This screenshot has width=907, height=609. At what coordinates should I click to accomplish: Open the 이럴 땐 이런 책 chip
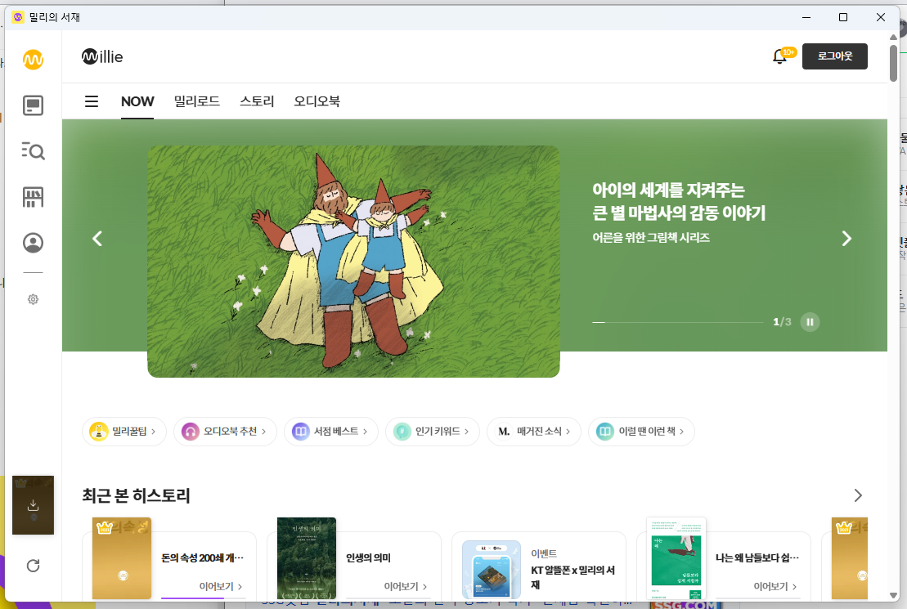click(x=641, y=432)
